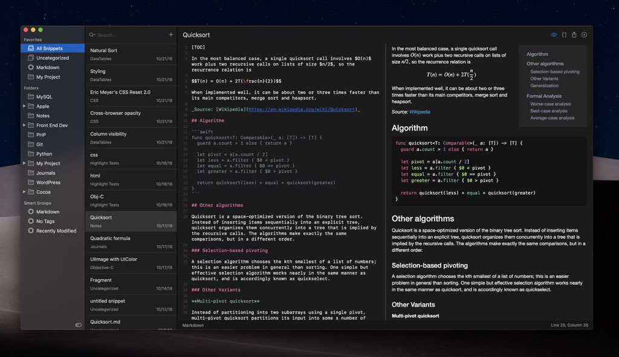Select the Quicksort snippet in Notes

(x=131, y=221)
